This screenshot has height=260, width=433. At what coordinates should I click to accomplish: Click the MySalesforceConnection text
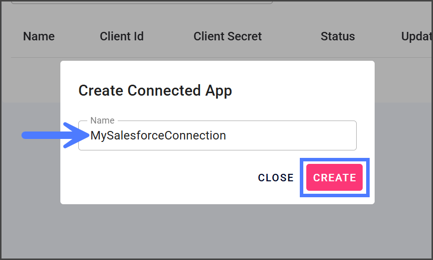[x=158, y=135]
